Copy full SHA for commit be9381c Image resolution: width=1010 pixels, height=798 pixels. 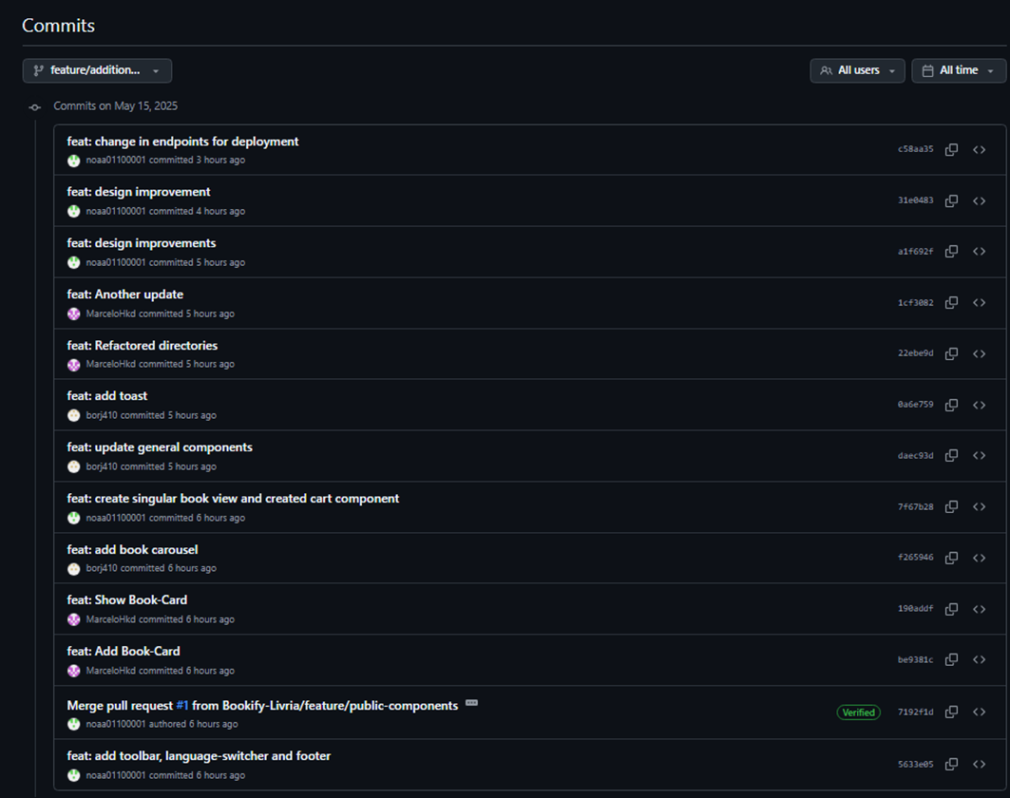tap(951, 659)
